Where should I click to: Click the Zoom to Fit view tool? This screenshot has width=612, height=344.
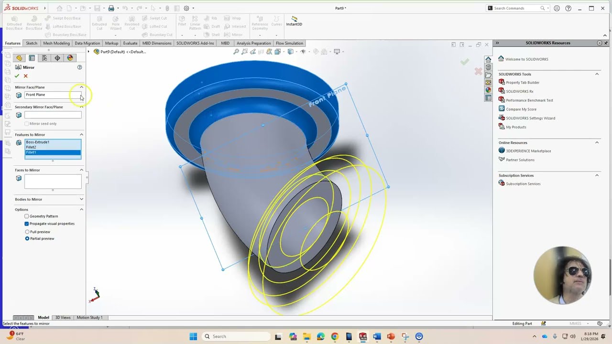pos(236,52)
